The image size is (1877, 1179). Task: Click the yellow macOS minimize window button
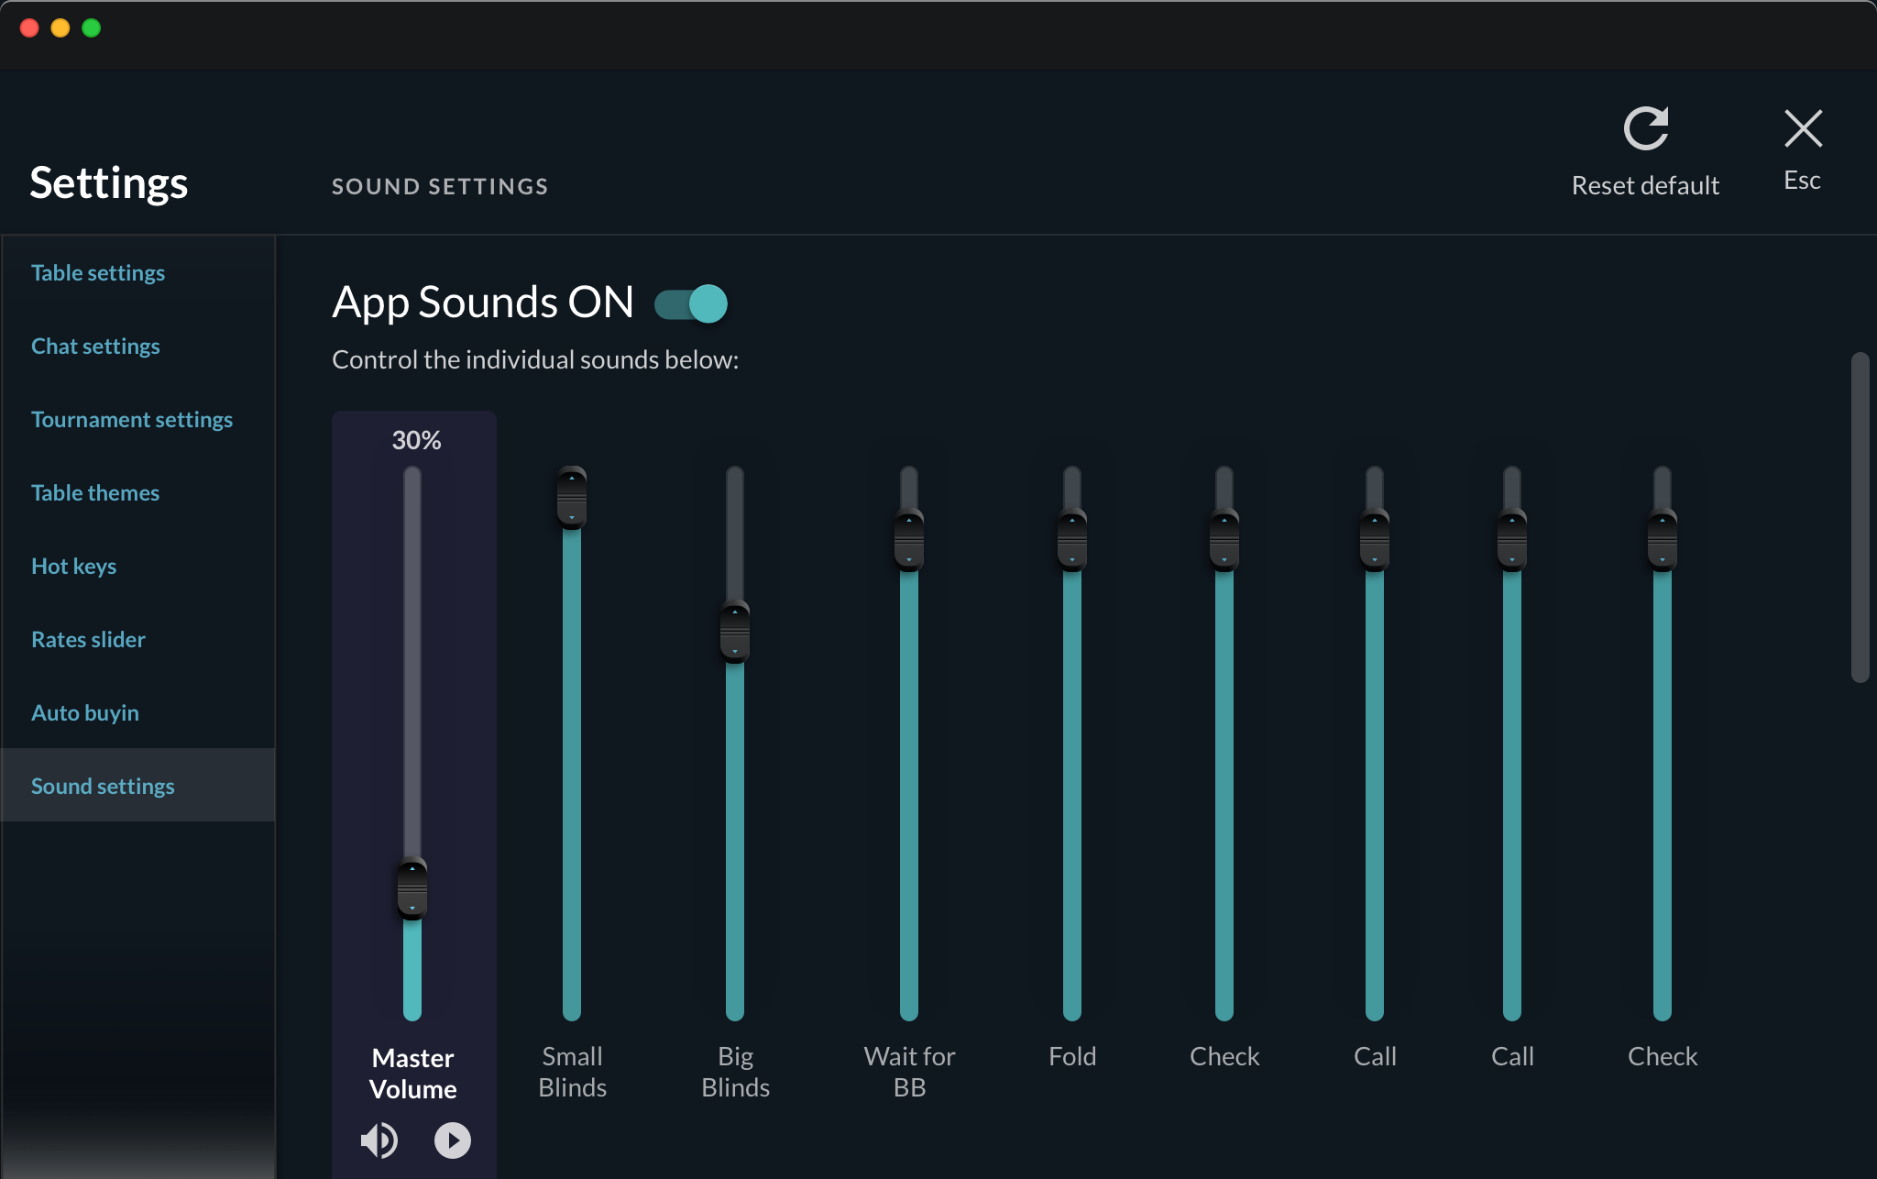coord(60,28)
